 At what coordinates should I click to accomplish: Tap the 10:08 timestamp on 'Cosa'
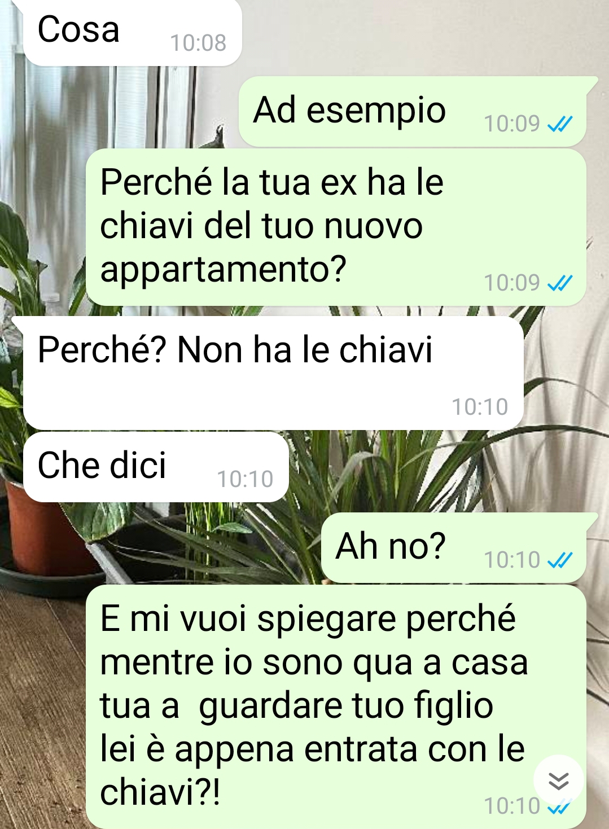click(198, 43)
